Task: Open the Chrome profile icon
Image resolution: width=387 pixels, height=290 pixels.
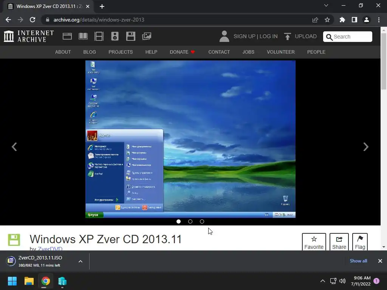Action: click(367, 20)
